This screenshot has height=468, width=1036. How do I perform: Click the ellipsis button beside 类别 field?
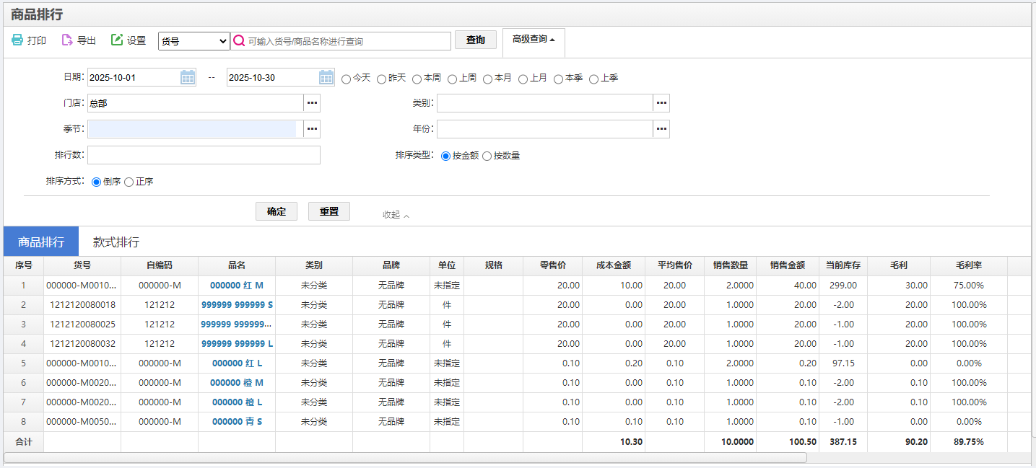[x=661, y=103]
